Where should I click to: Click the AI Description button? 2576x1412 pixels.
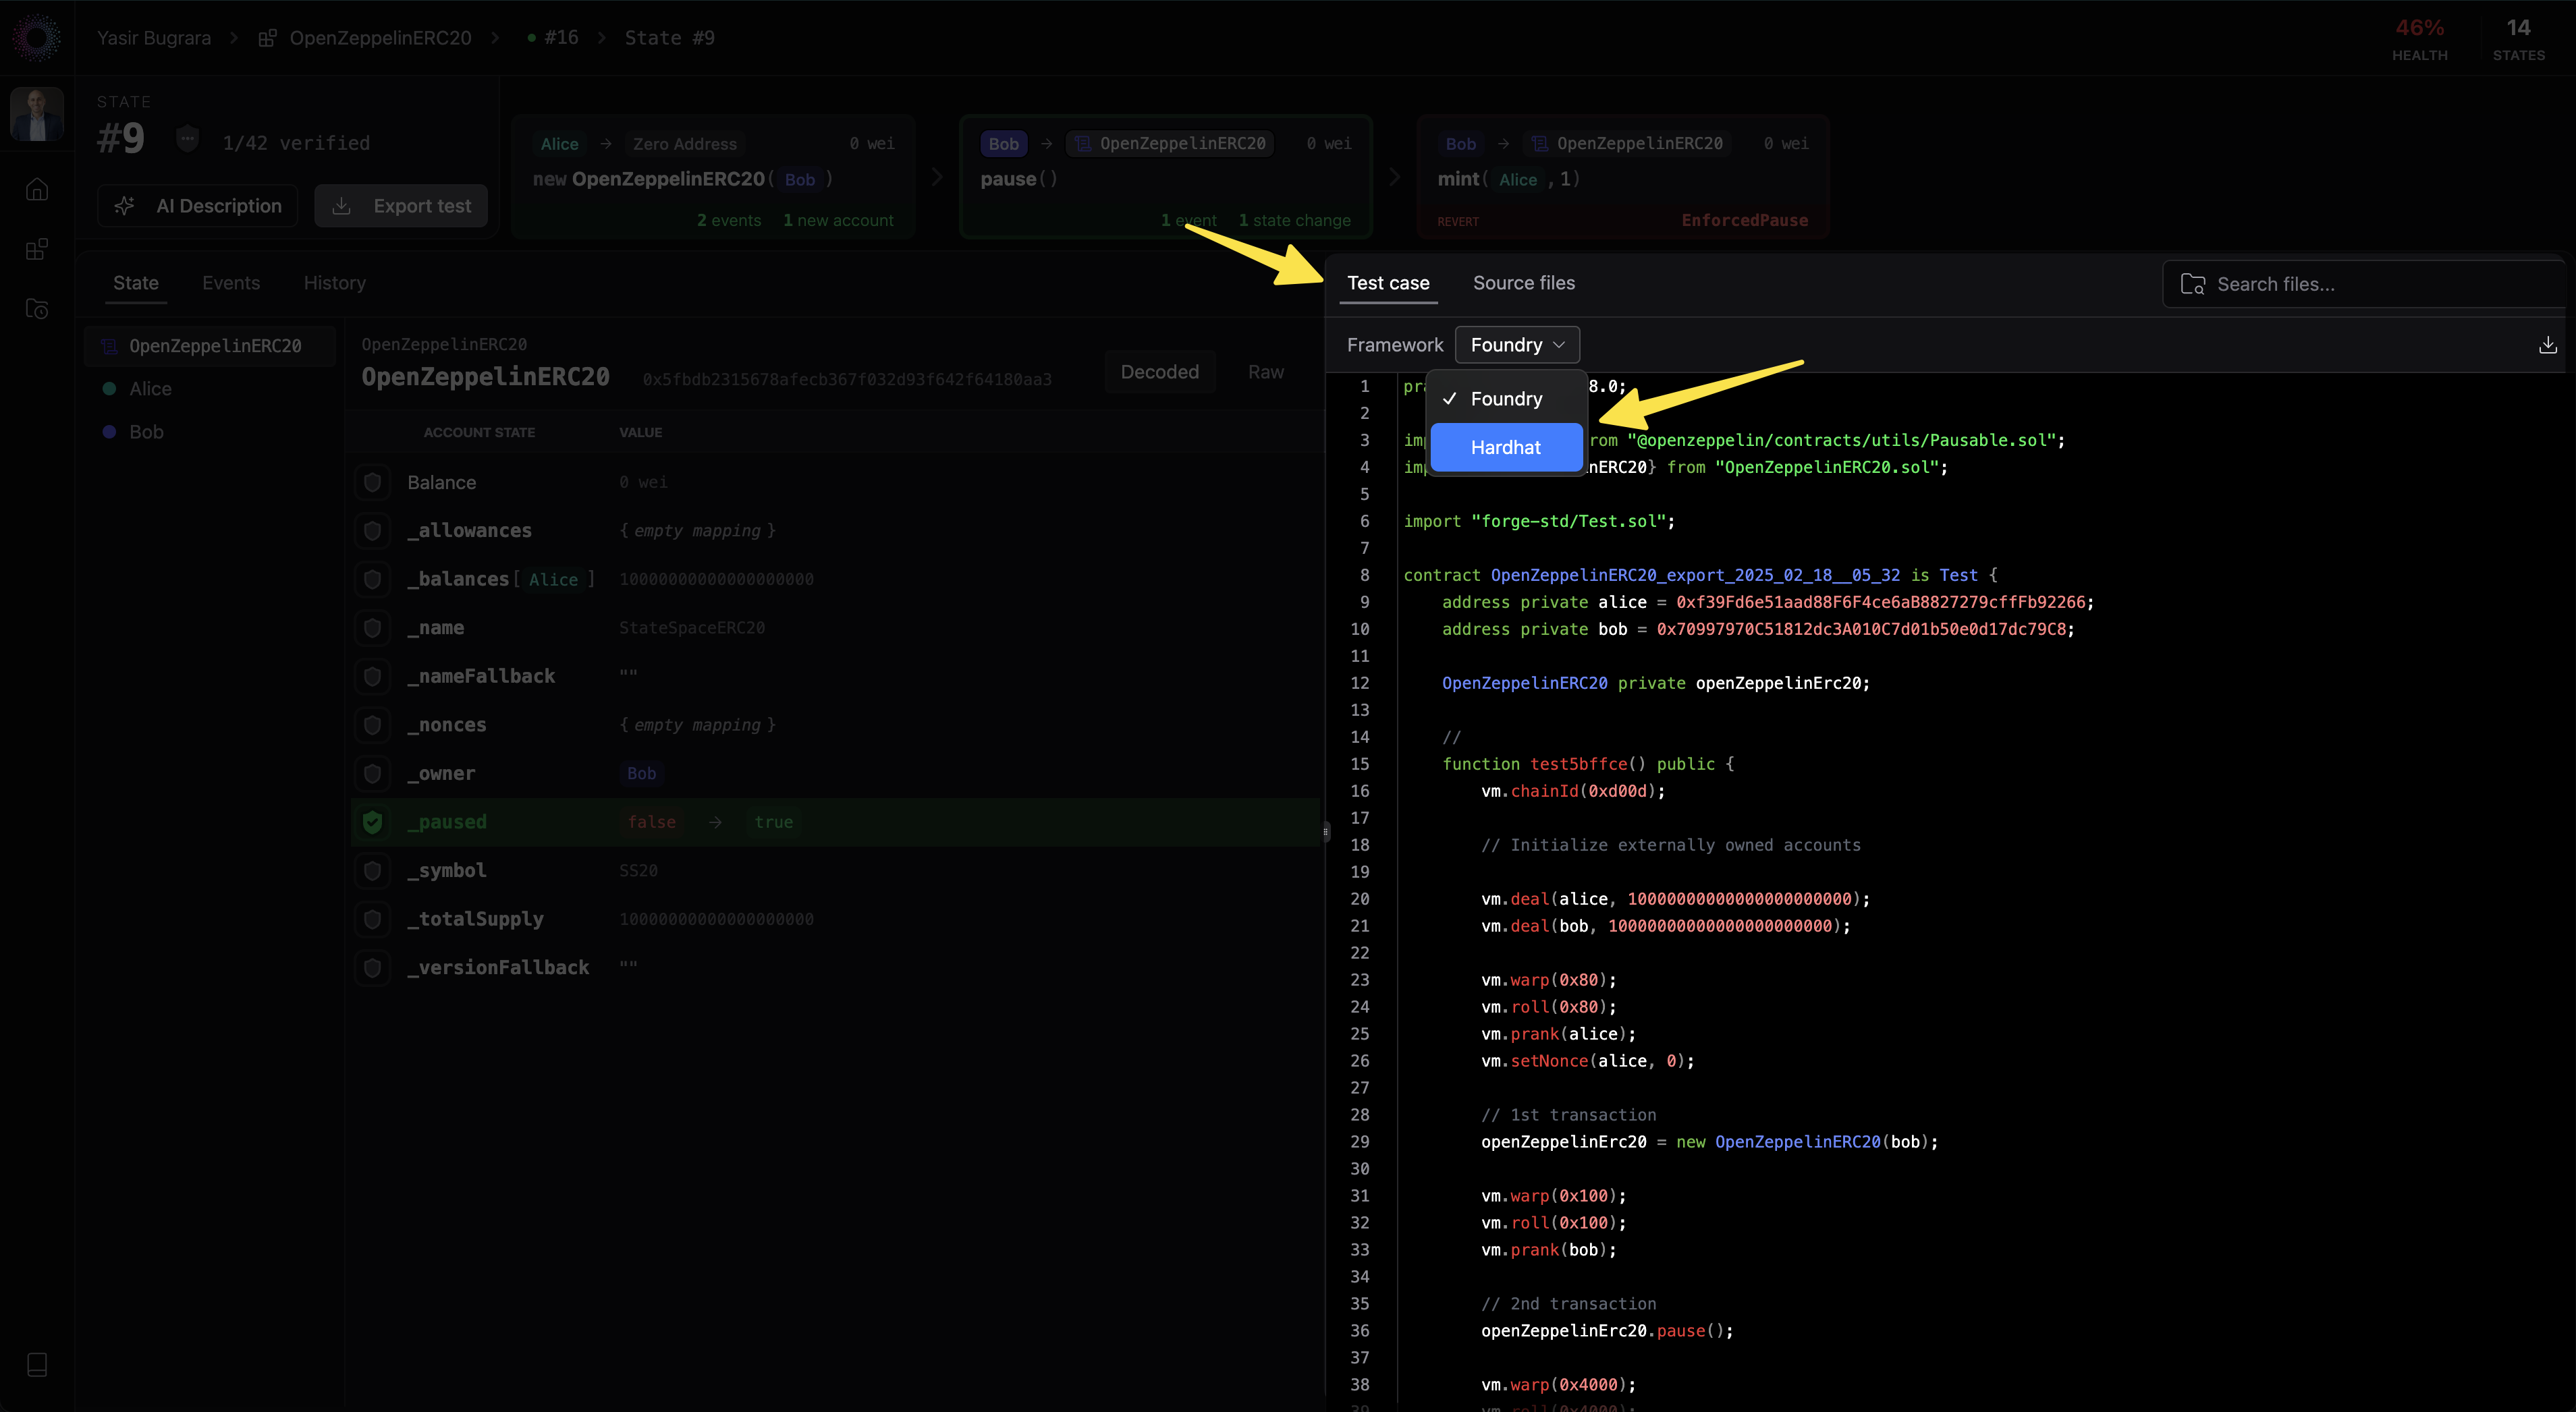[x=198, y=206]
